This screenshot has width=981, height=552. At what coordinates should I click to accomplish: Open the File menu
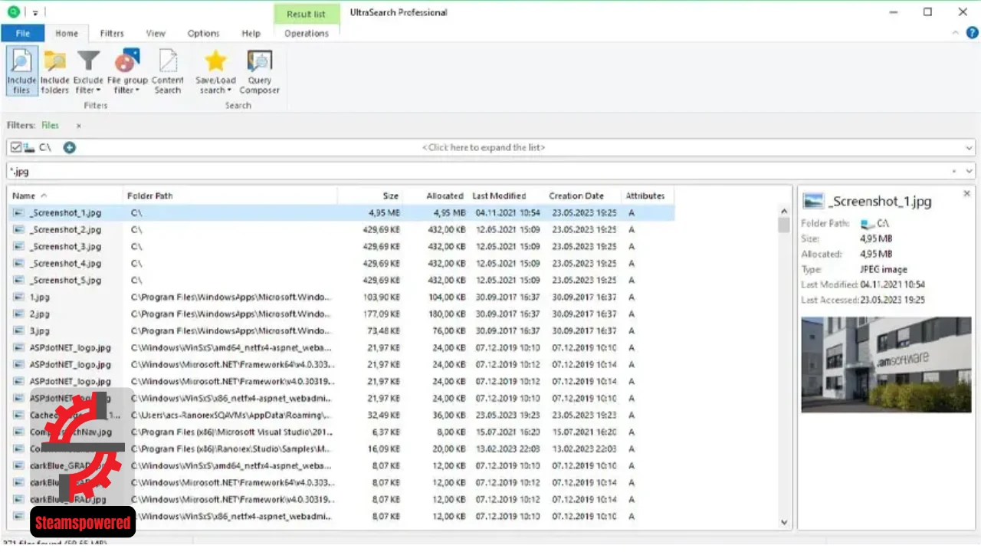(x=23, y=33)
